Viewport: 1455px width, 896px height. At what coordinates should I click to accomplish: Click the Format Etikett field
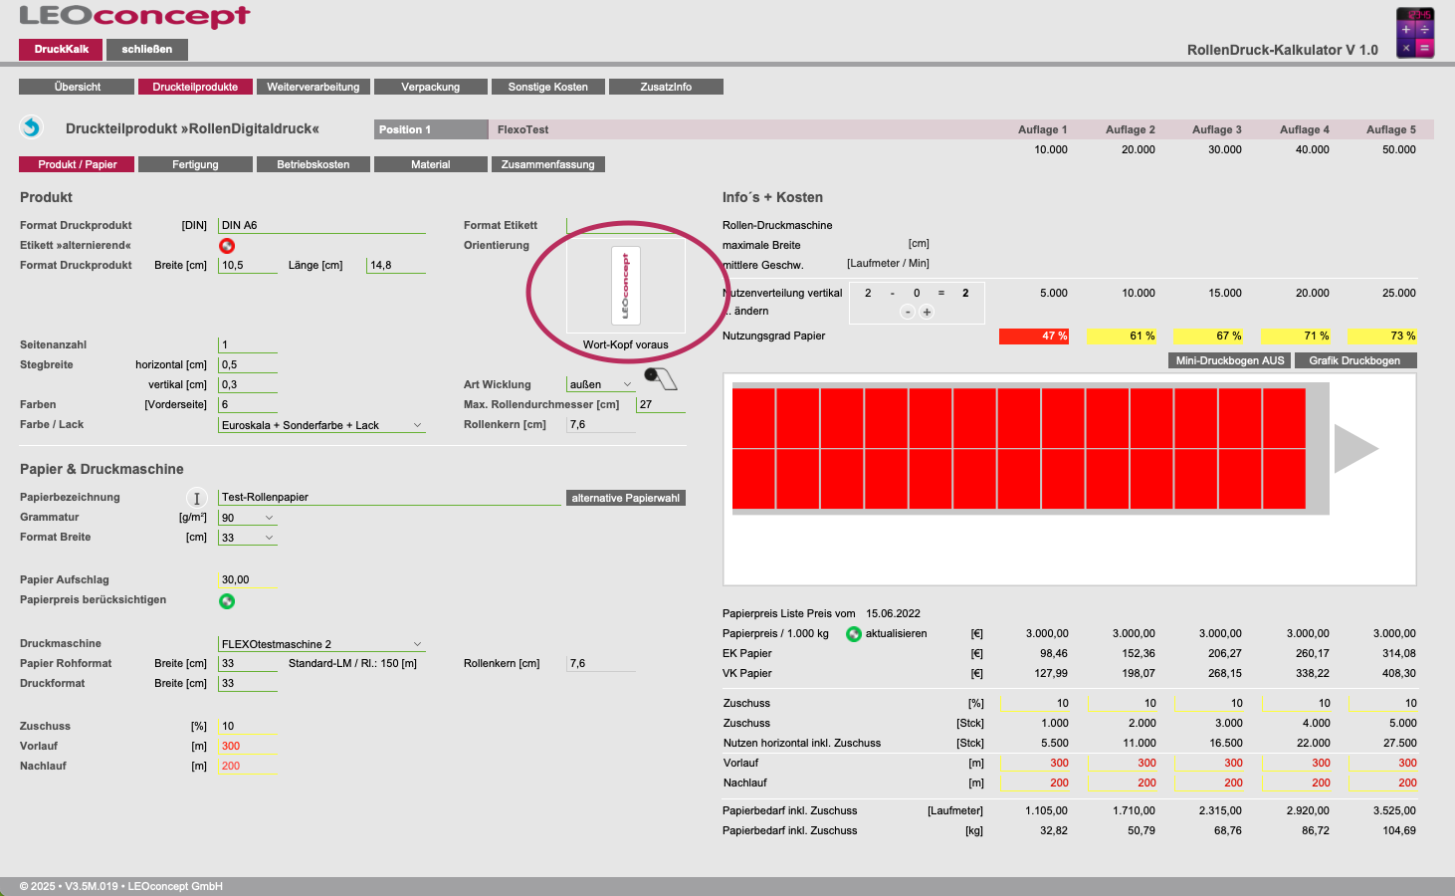point(626,225)
